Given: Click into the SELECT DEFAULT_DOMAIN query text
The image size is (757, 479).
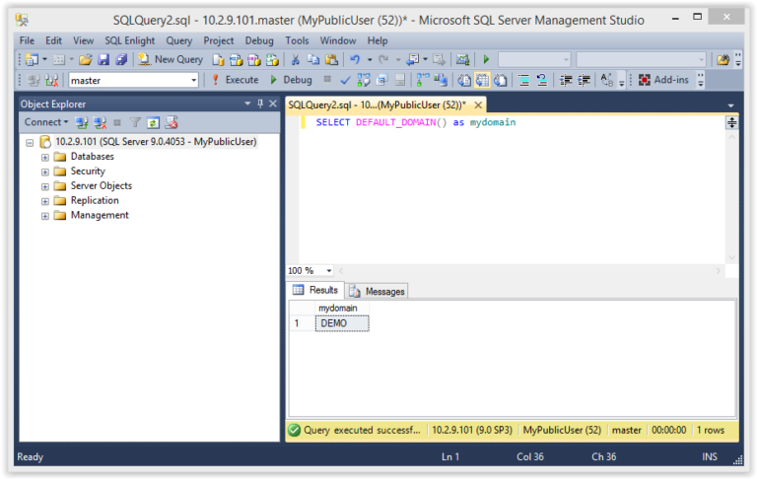Looking at the screenshot, I should [416, 122].
